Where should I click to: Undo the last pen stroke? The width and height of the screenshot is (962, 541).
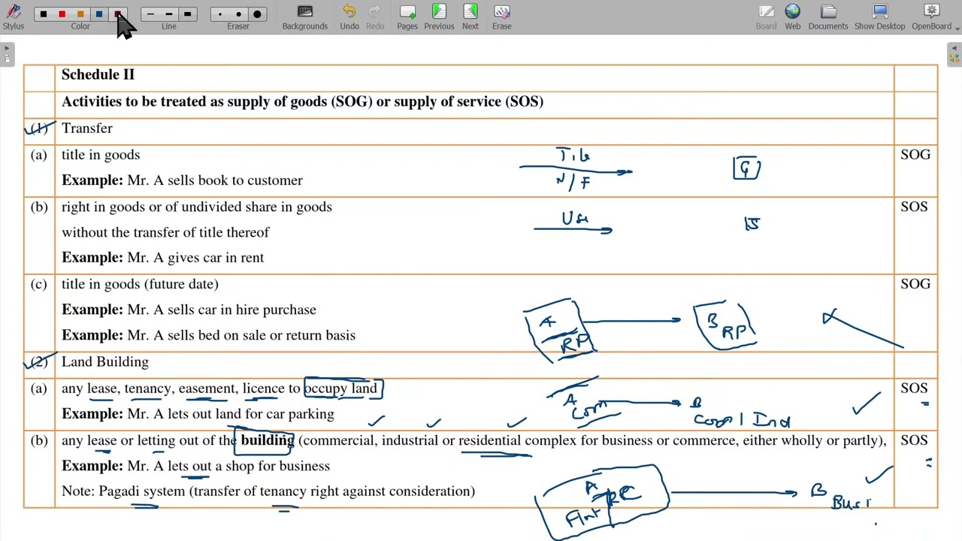(349, 17)
